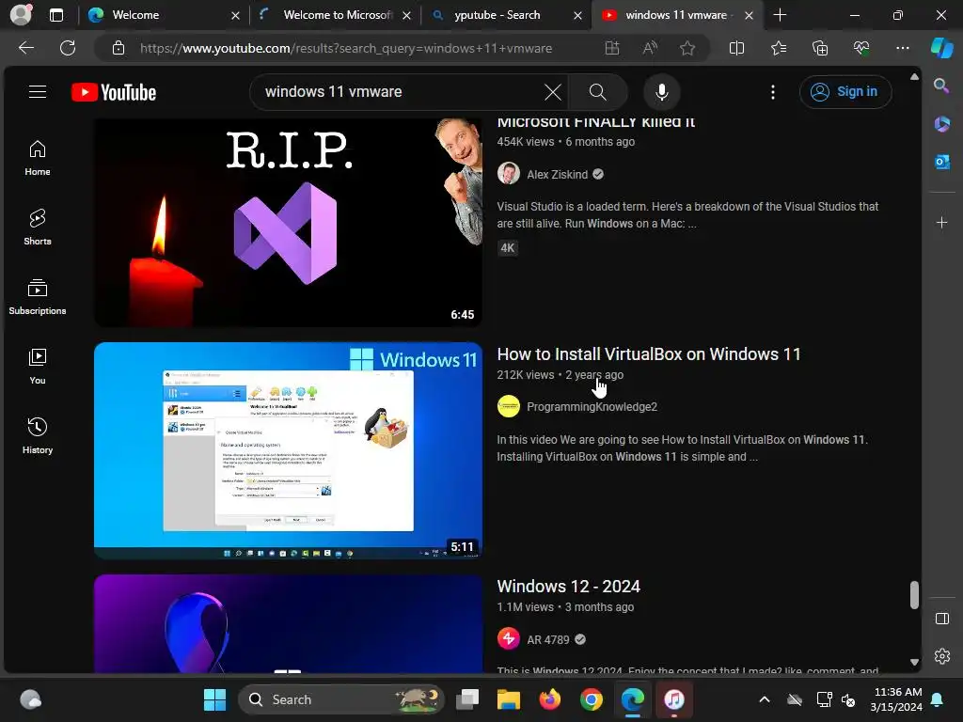The height and width of the screenshot is (722, 963).
Task: Click scrollbar up arrow
Action: (914, 77)
